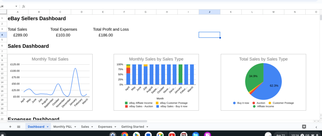The width and height of the screenshot is (322, 136).
Task: Switch to the Expenses sheet tab
Action: pyautogui.click(x=105, y=127)
